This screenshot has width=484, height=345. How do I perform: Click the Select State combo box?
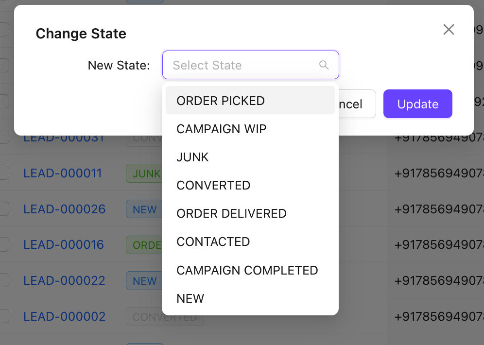click(243, 65)
